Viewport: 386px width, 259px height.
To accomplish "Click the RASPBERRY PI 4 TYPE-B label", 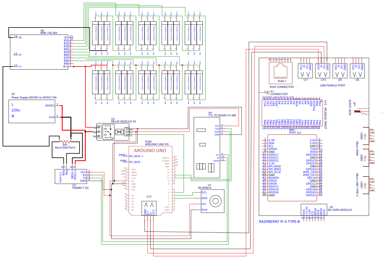I will point(279,222).
